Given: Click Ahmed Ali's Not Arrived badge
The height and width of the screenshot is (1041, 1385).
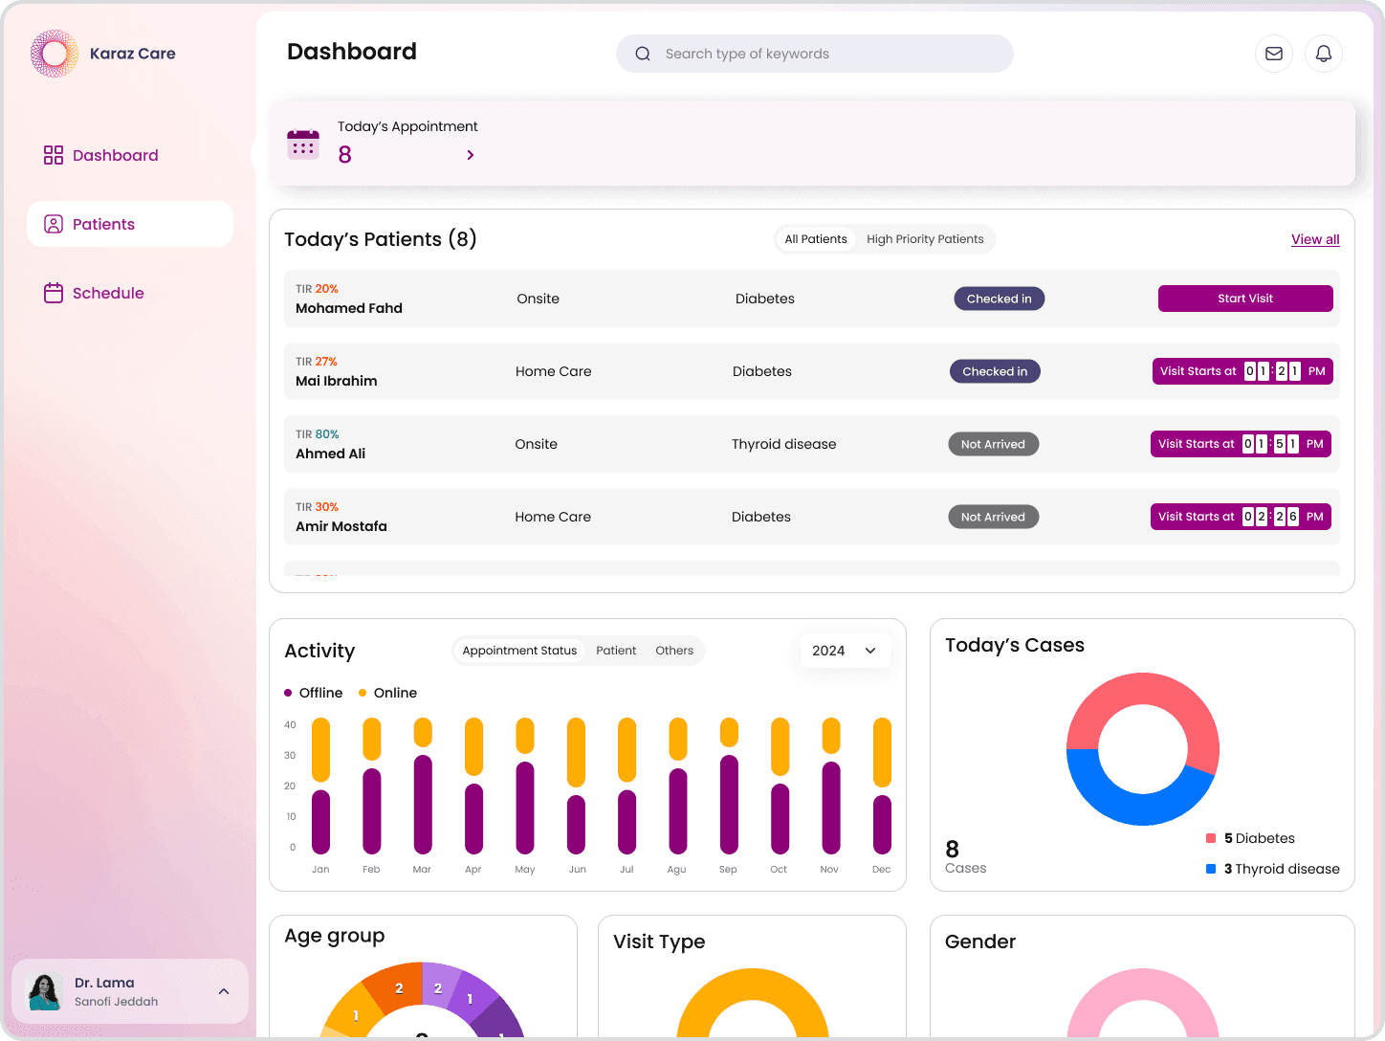Looking at the screenshot, I should 993,444.
